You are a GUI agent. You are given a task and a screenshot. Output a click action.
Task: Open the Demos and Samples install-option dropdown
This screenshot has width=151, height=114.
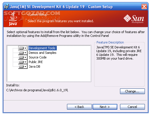pyautogui.click(x=23, y=53)
